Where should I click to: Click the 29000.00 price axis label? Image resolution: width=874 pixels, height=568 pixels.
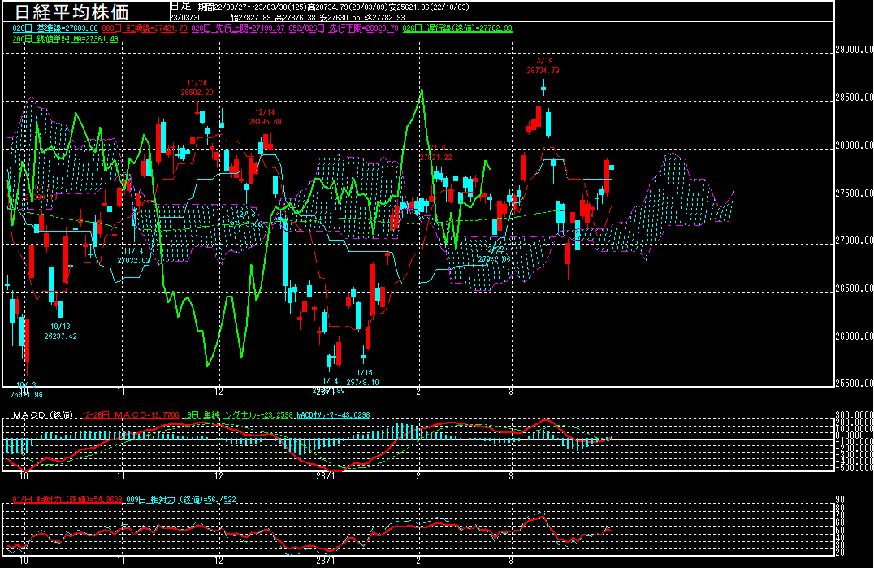click(x=855, y=50)
